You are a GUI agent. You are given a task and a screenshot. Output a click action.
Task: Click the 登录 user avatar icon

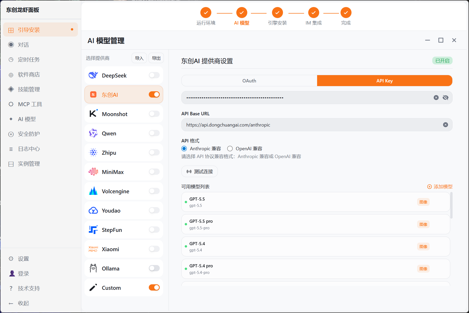click(12, 273)
